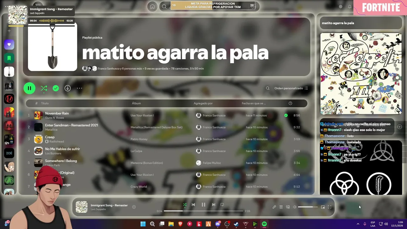
Task: Pause the playlist with the green button
Action: pyautogui.click(x=29, y=88)
